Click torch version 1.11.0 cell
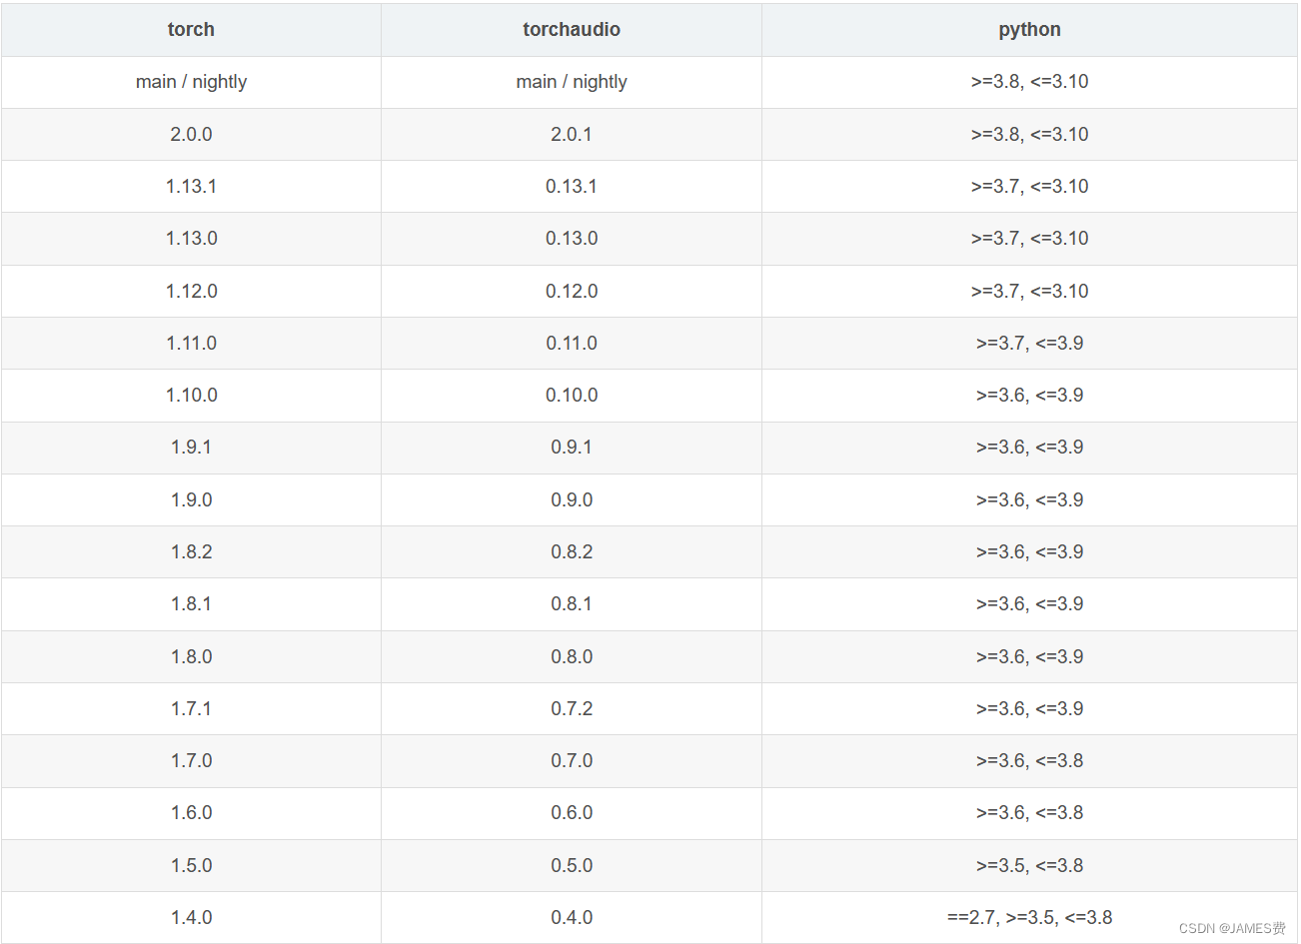Image resolution: width=1301 pixels, height=944 pixels. click(191, 344)
